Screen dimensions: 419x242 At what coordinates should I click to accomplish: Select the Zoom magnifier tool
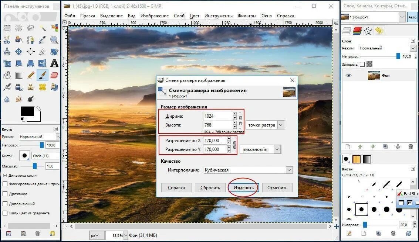tap(54, 40)
